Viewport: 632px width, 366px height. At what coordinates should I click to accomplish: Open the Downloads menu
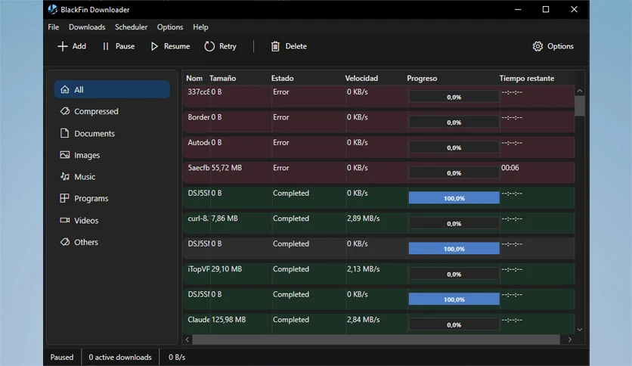tap(87, 27)
